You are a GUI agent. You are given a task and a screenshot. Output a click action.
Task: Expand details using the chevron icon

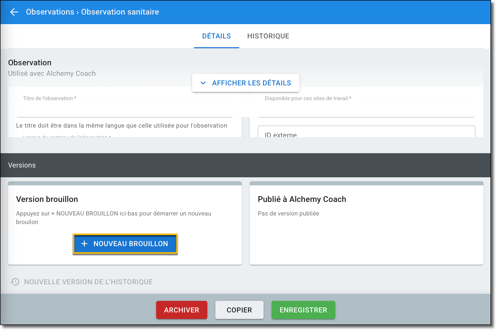pyautogui.click(x=203, y=83)
